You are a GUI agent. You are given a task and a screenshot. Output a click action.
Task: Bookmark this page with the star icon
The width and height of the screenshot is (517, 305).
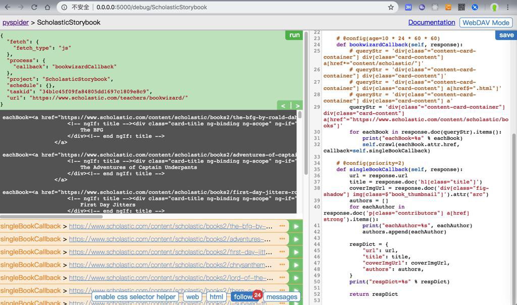point(391,7)
